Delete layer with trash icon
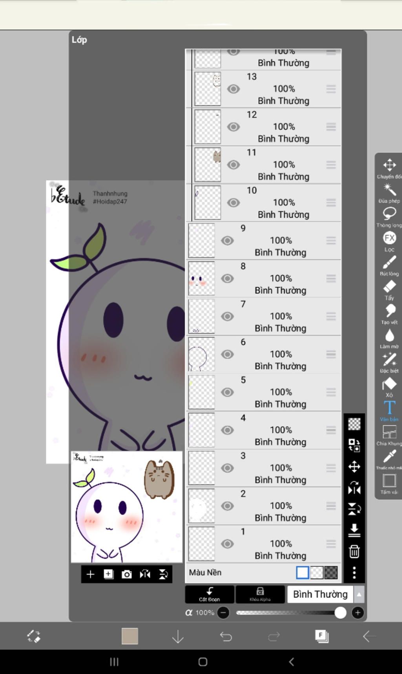 [x=354, y=551]
